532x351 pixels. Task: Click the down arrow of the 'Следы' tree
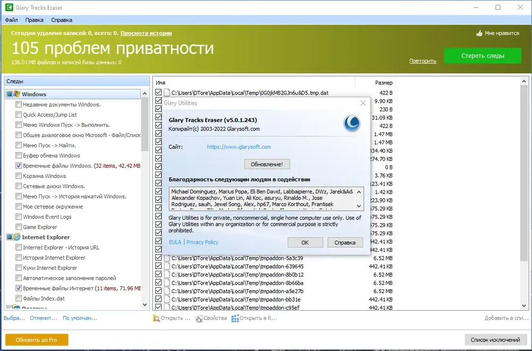coord(145,305)
